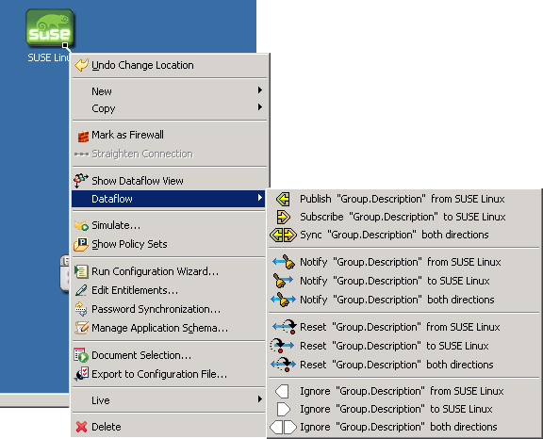Expand the Dataflow submenu arrow
This screenshot has width=543, height=439.
tap(260, 198)
